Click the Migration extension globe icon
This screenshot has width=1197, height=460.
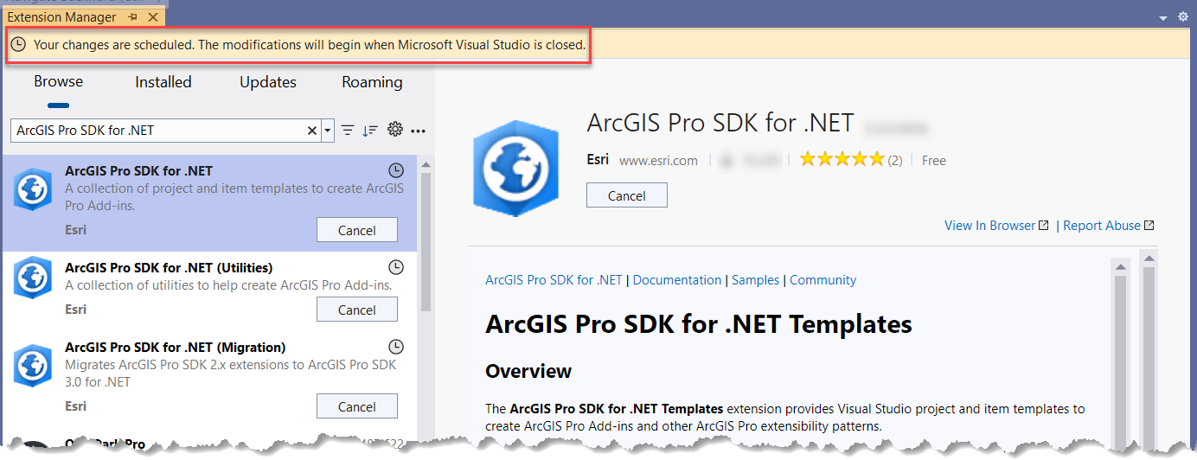[34, 365]
